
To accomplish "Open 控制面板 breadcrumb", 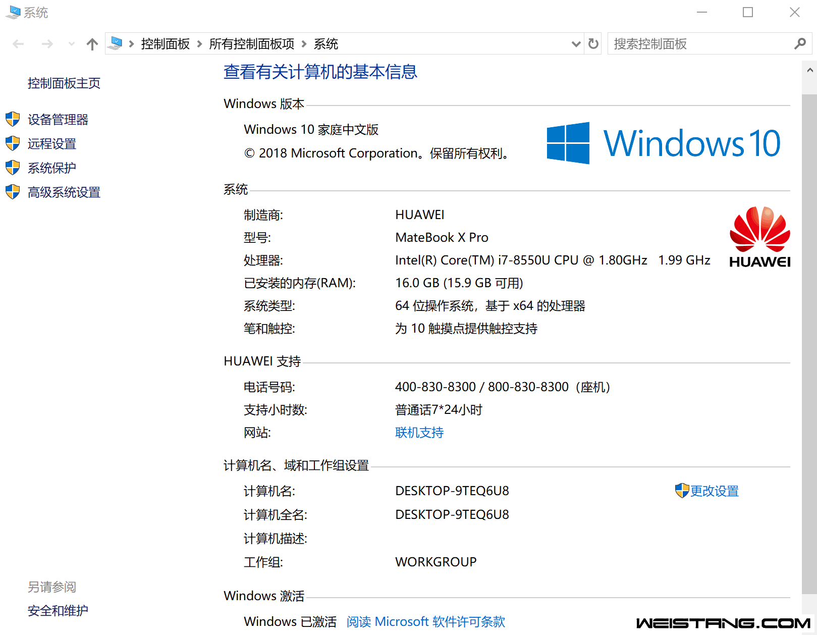I will coord(166,44).
